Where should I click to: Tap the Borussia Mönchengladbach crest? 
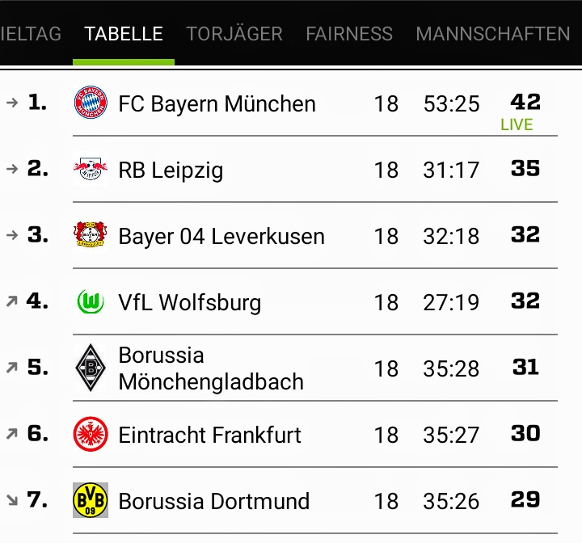[x=91, y=368]
